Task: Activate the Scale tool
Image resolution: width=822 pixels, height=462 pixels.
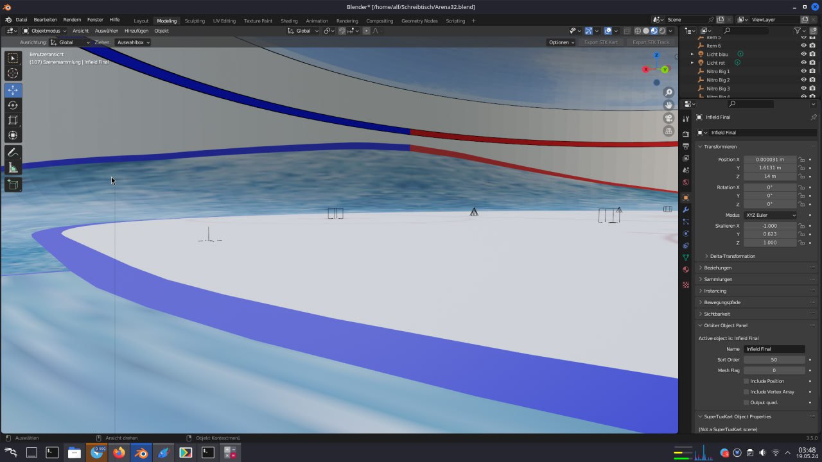Action: click(13, 120)
